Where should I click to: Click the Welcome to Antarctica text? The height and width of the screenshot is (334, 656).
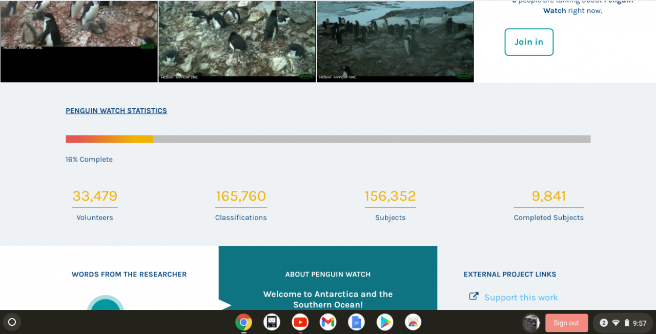tap(328, 300)
